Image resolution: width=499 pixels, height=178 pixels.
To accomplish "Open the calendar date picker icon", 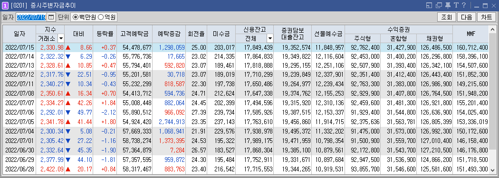I will tap(51, 17).
